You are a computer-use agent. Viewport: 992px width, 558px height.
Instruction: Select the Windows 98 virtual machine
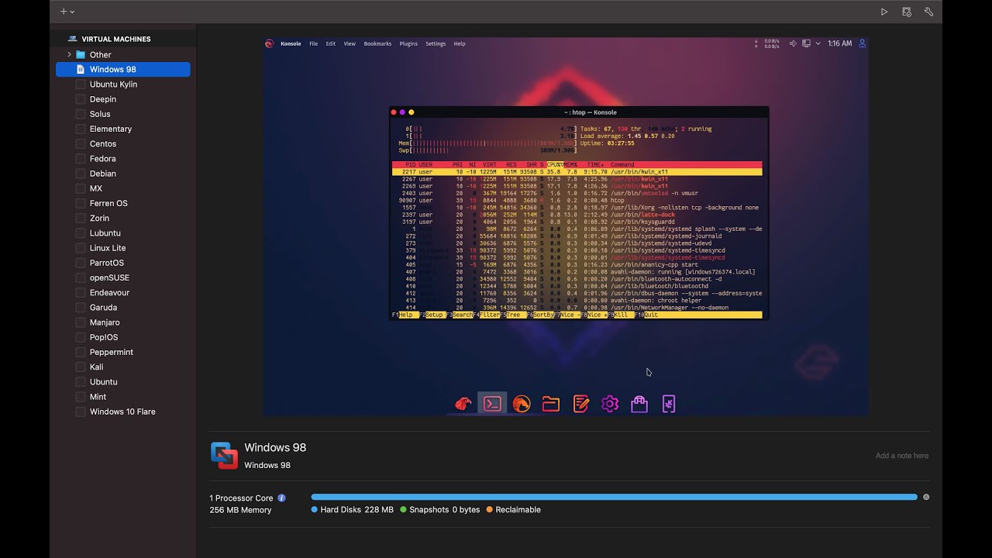tap(122, 70)
